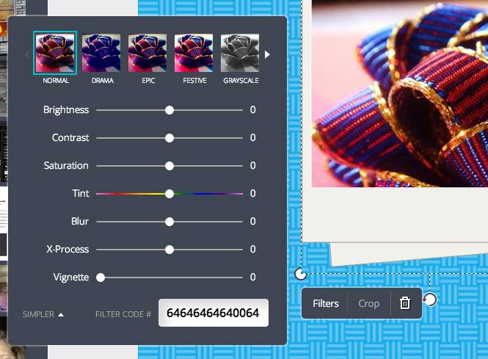This screenshot has height=359, width=488.
Task: Collapse advanced options with SIMPLER
Action: coord(43,314)
